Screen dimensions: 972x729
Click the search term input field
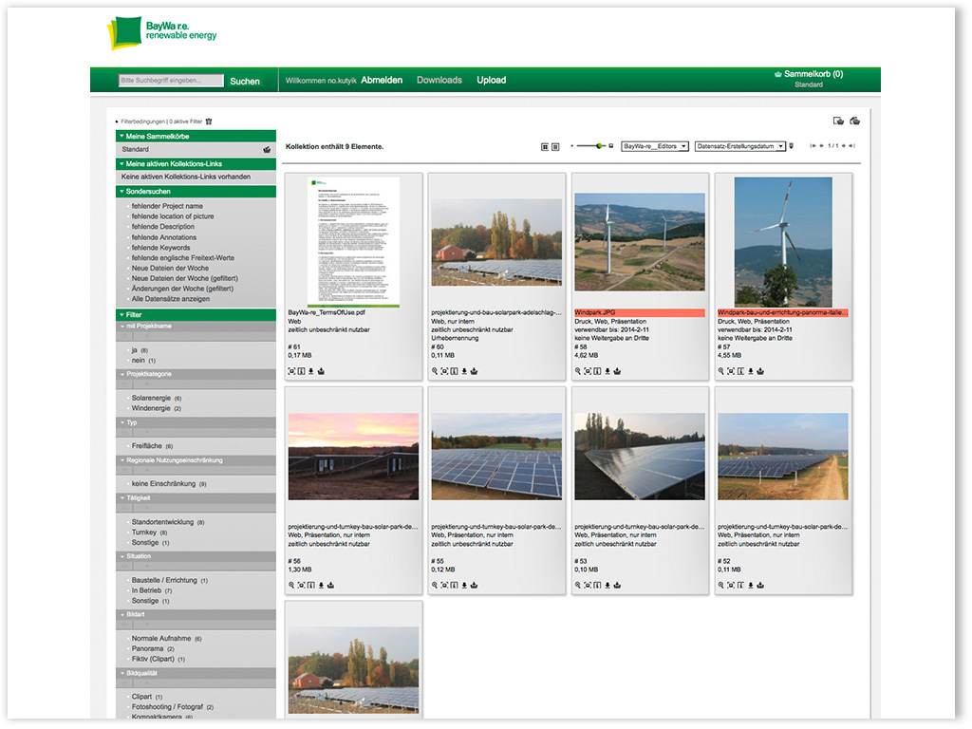pyautogui.click(x=171, y=82)
